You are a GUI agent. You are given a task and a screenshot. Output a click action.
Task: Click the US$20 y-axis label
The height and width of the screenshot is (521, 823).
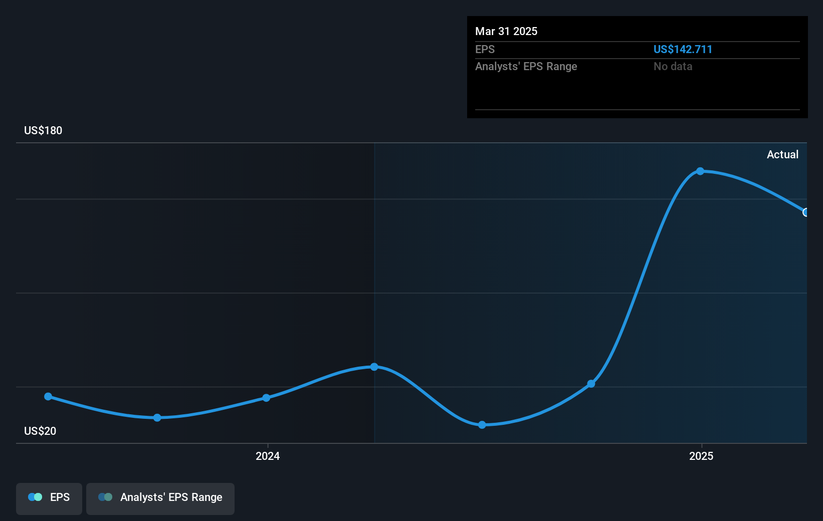(x=40, y=431)
